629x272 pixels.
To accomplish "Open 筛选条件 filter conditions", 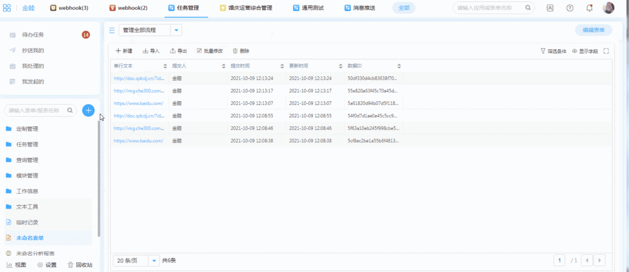I will [554, 51].
